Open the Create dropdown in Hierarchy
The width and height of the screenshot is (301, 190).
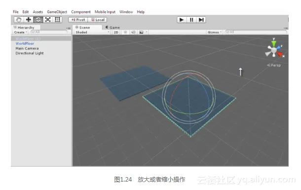[x=21, y=32]
